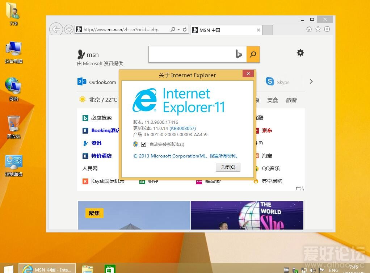Image resolution: width=370 pixels, height=273 pixels.
Task: Switch to the 旅游 category
Action: point(291,100)
